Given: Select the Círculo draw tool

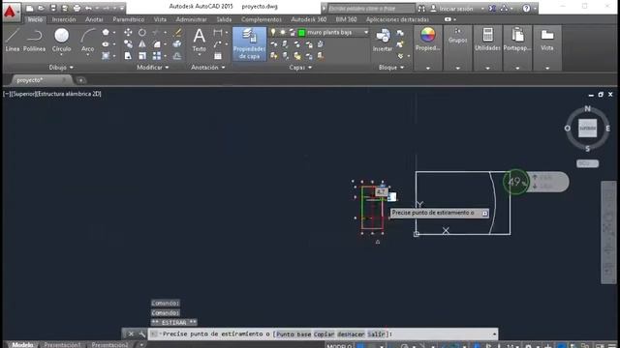Looking at the screenshot, I should click(x=61, y=40).
